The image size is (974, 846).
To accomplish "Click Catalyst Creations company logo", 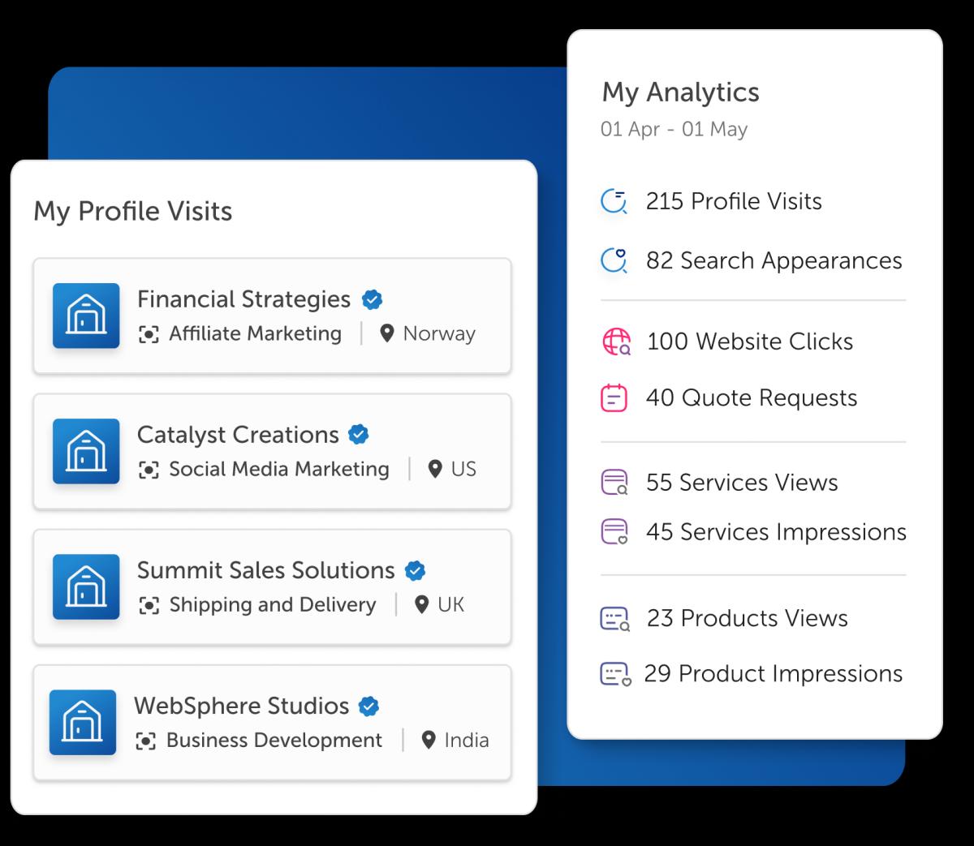I will tap(86, 451).
